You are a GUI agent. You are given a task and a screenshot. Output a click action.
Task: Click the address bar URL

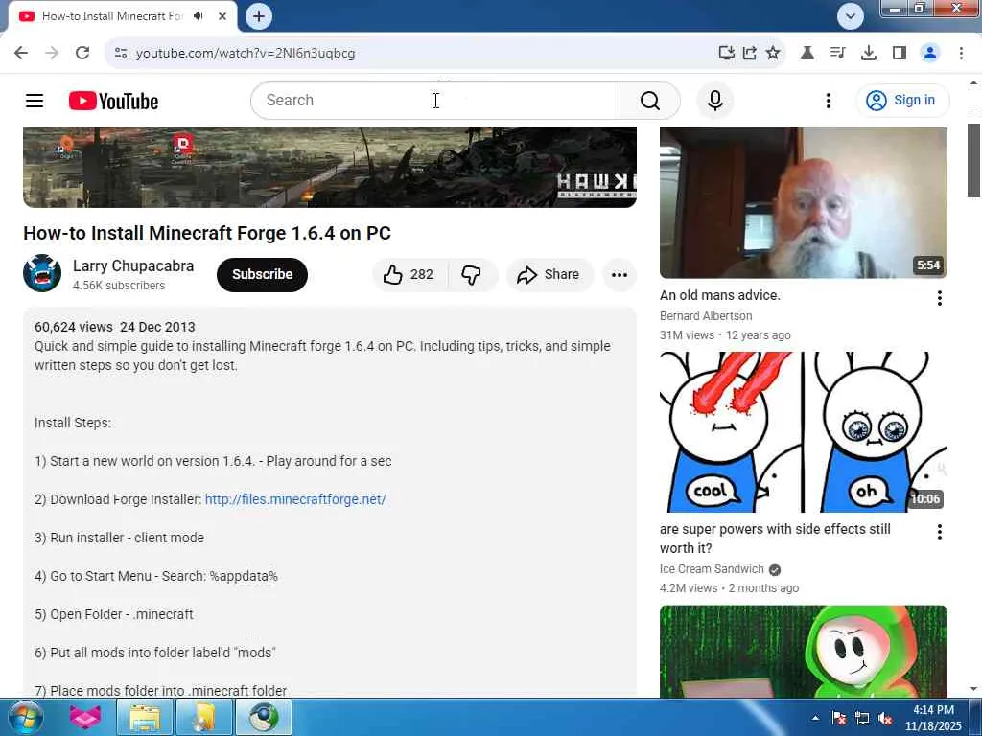(x=245, y=54)
